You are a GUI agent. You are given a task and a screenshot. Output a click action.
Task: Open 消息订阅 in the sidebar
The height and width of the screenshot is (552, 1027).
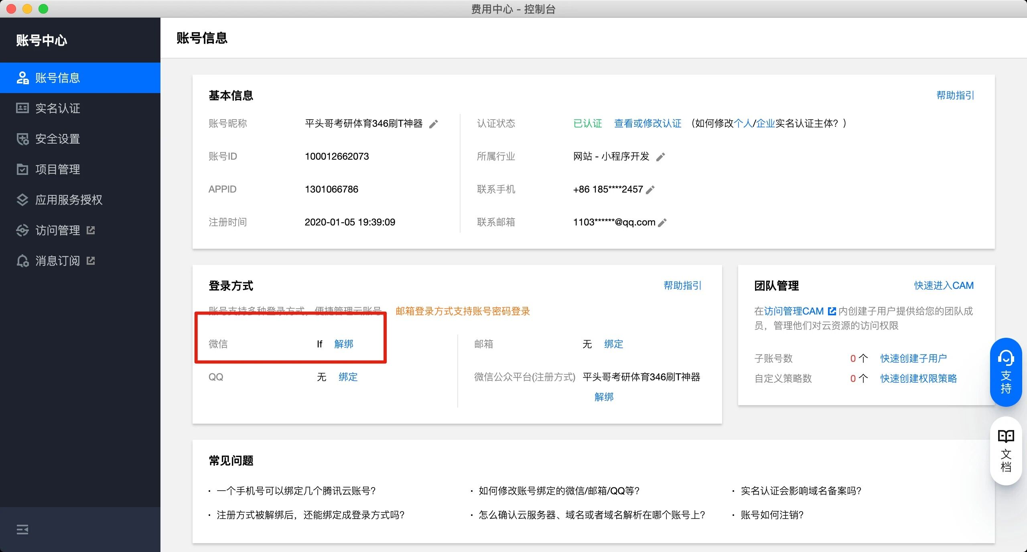[57, 261]
